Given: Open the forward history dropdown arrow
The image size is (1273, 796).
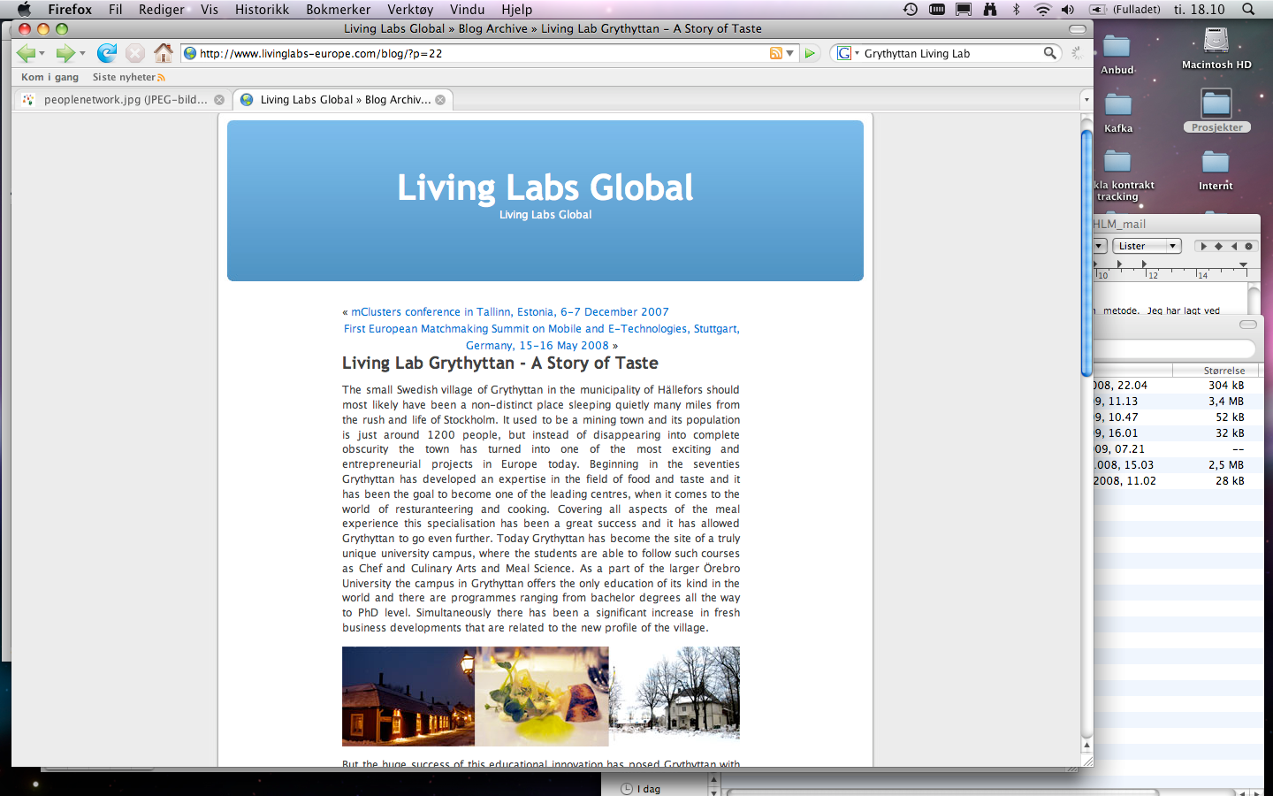Looking at the screenshot, I should click(x=82, y=54).
